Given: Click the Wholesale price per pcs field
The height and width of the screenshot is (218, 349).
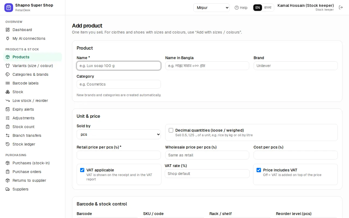Looking at the screenshot, I should click(x=207, y=155).
